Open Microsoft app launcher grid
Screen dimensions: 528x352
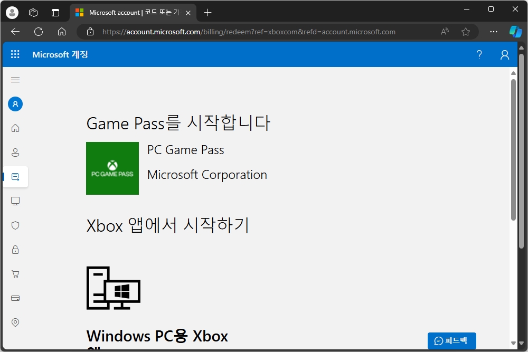pos(15,54)
